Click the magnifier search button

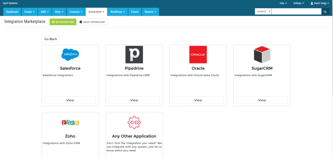tap(325, 12)
